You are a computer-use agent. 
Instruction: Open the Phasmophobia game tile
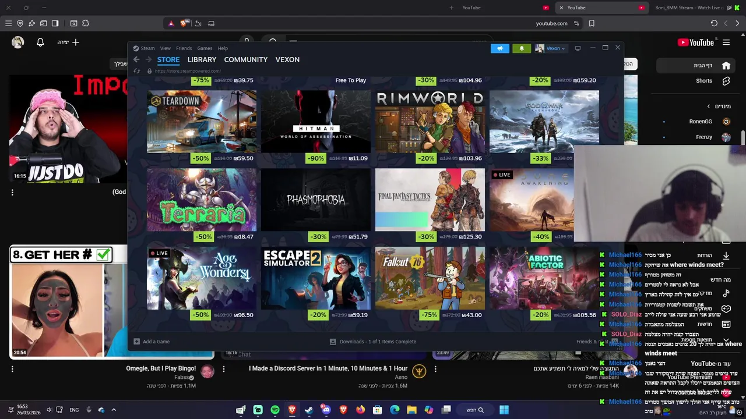(x=316, y=200)
